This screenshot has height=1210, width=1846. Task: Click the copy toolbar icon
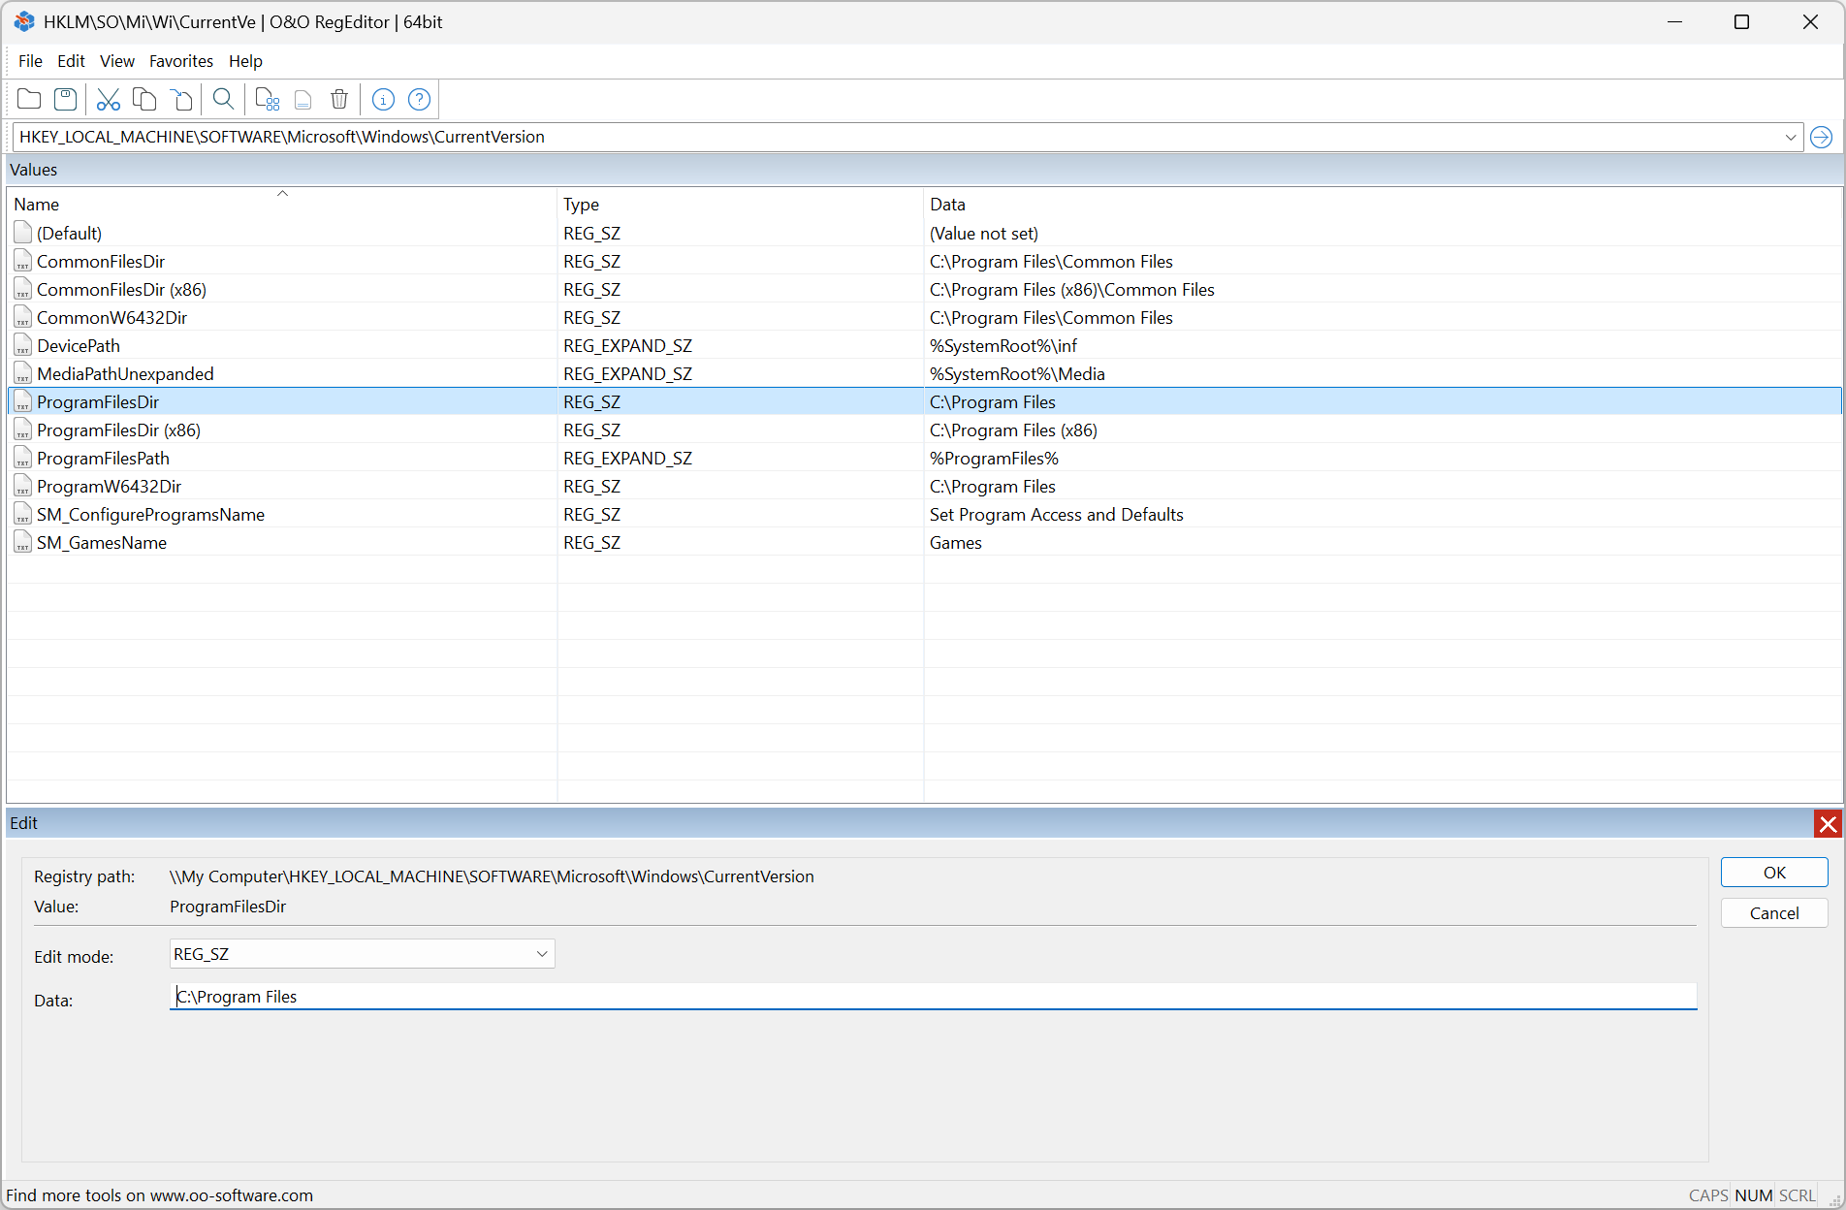[x=144, y=99]
